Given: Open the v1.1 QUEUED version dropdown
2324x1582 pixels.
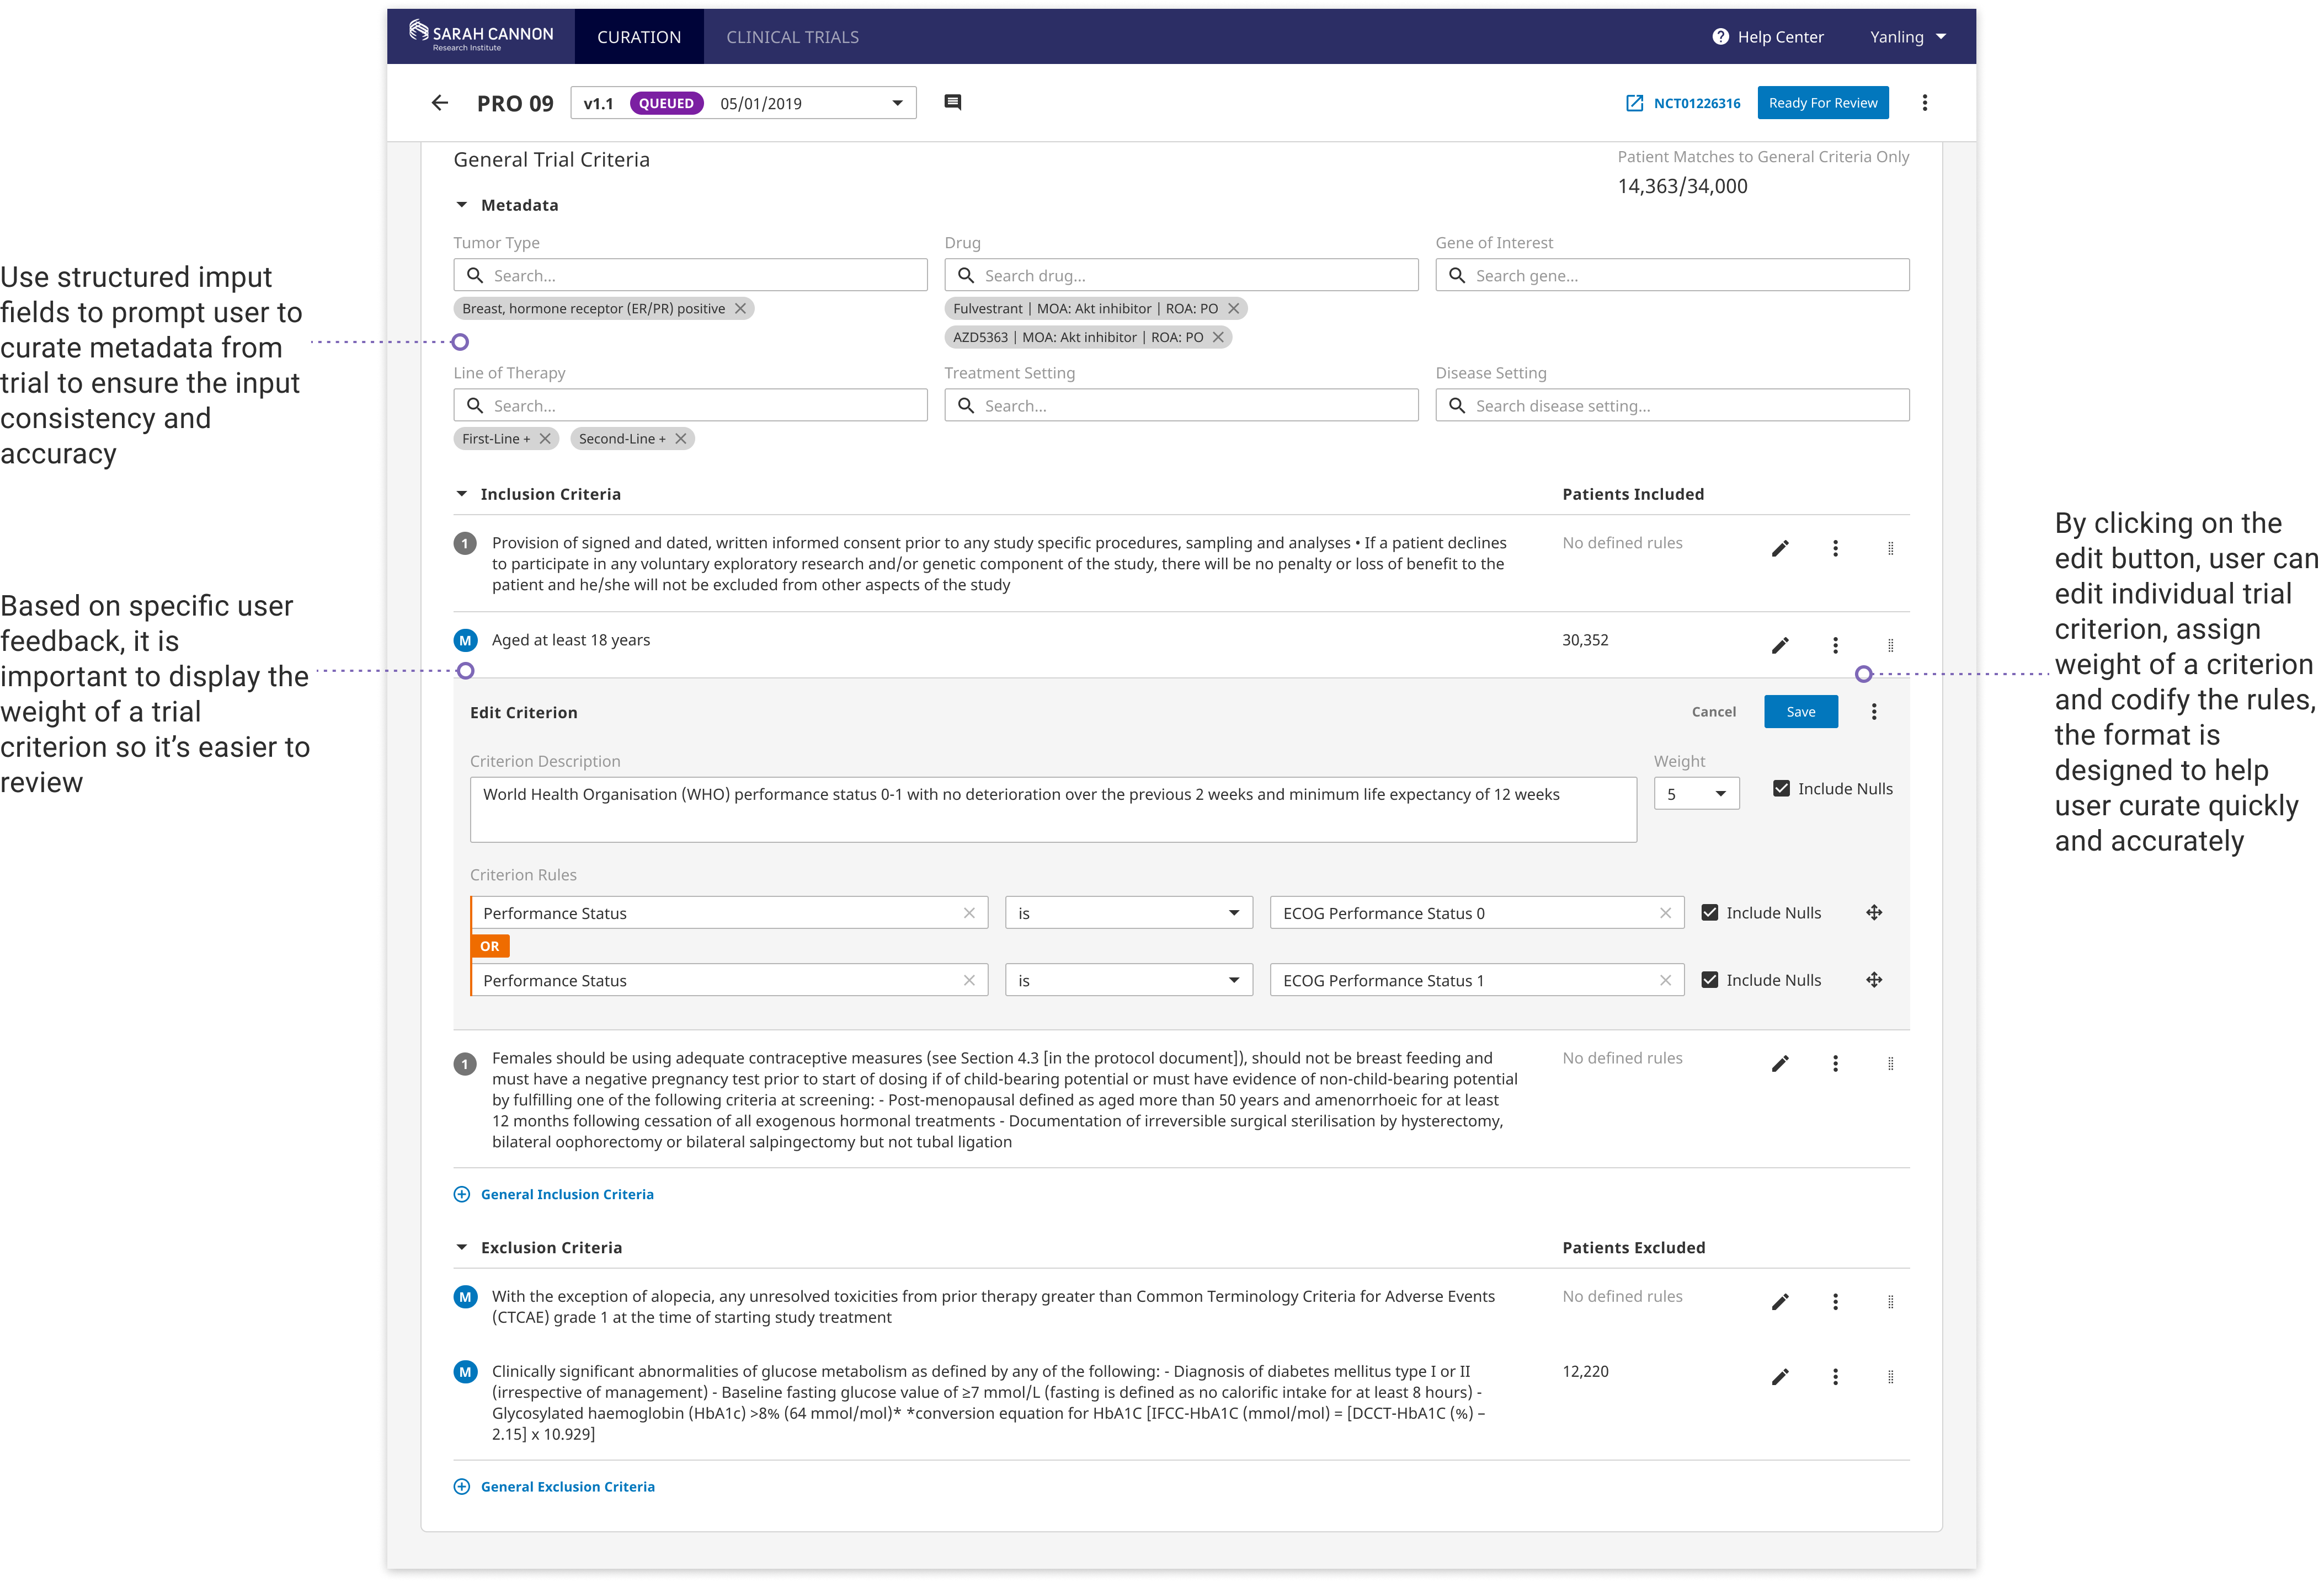Looking at the screenshot, I should point(743,103).
